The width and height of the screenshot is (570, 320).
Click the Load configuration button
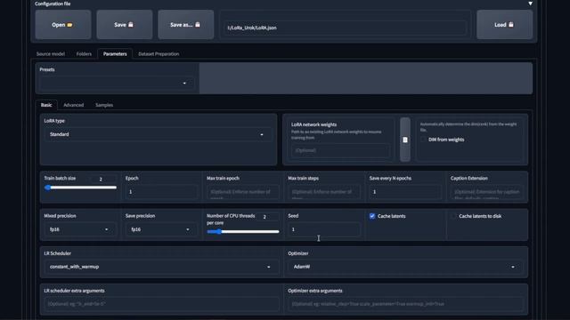505,25
